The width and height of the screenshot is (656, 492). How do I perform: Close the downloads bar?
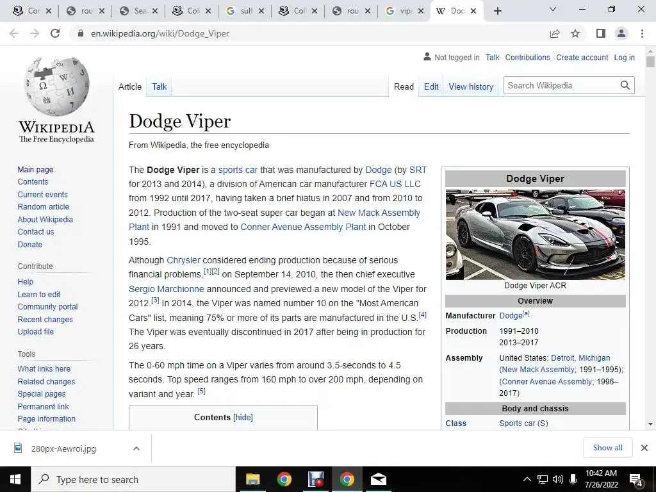click(644, 448)
